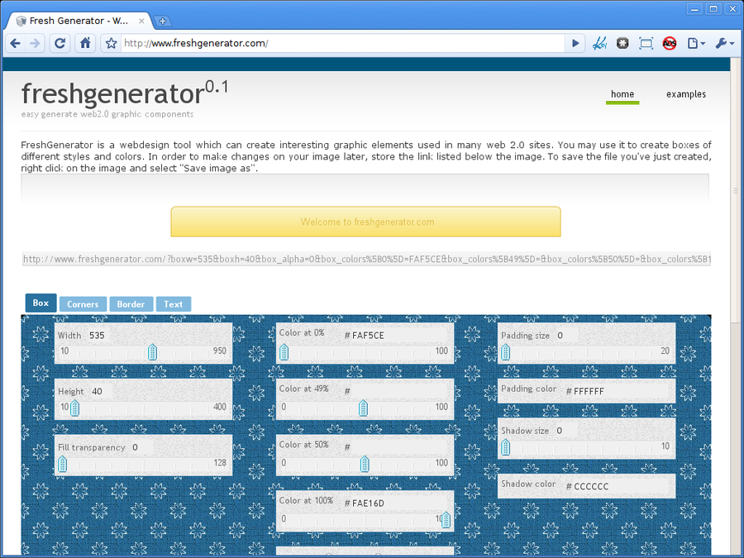Open the page menu dropdown
Image resolution: width=744 pixels, height=558 pixels.
(696, 44)
